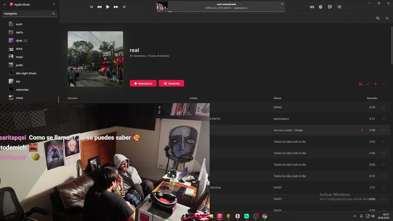Screen dimensions: 393x221
Task: Click the microphone icon in the system tray
Action: 361,216
